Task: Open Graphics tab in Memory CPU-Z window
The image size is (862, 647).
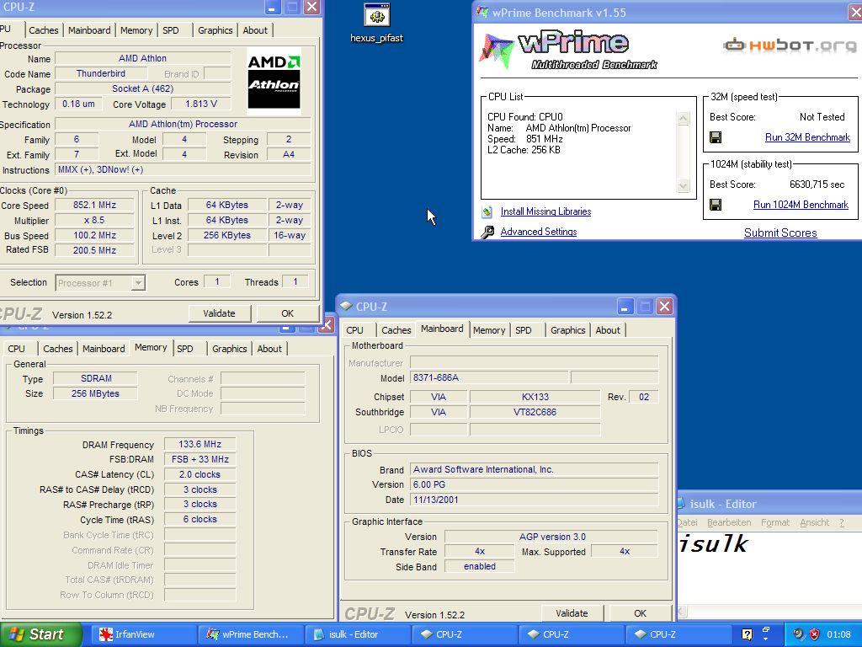Action: coord(229,349)
